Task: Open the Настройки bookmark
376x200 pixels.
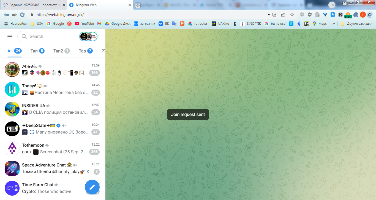Action: pyautogui.click(x=15, y=24)
